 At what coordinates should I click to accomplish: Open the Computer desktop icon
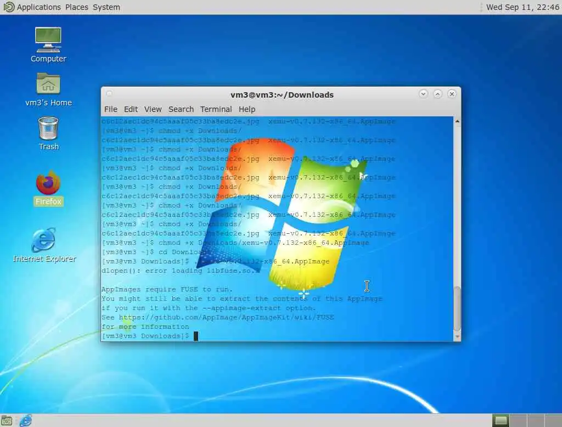click(x=48, y=45)
